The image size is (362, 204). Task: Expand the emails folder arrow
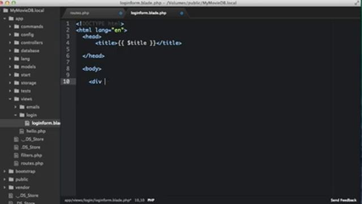click(15, 107)
